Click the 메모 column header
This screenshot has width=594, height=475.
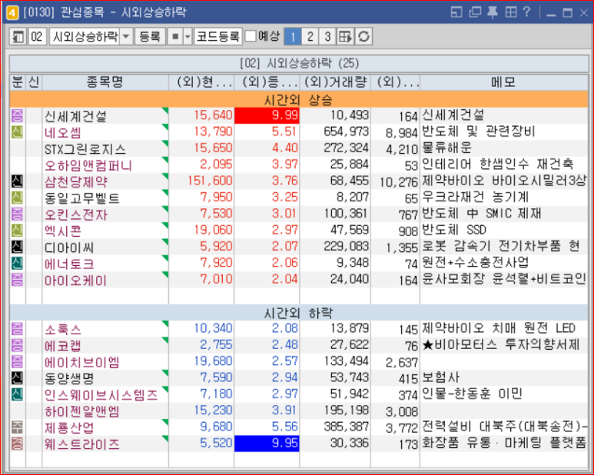(503, 82)
